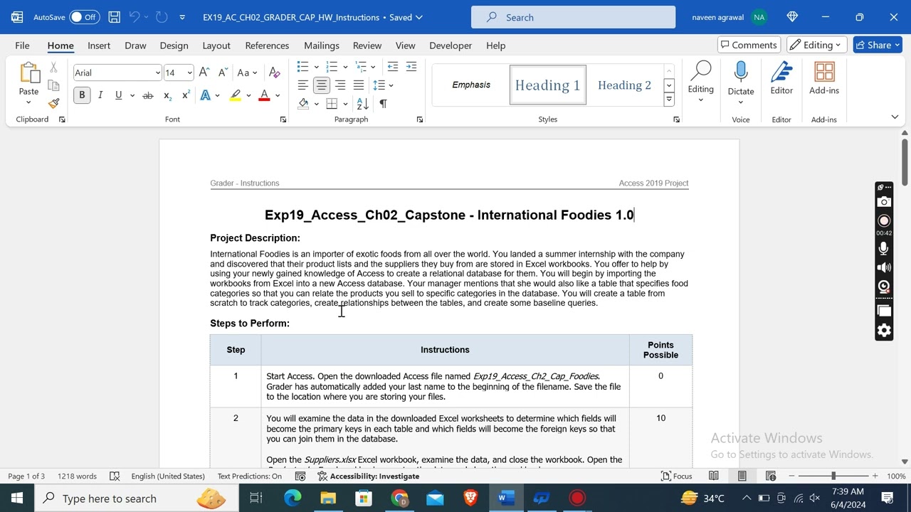Switch to References tab
This screenshot has height=512, width=911.
[267, 45]
